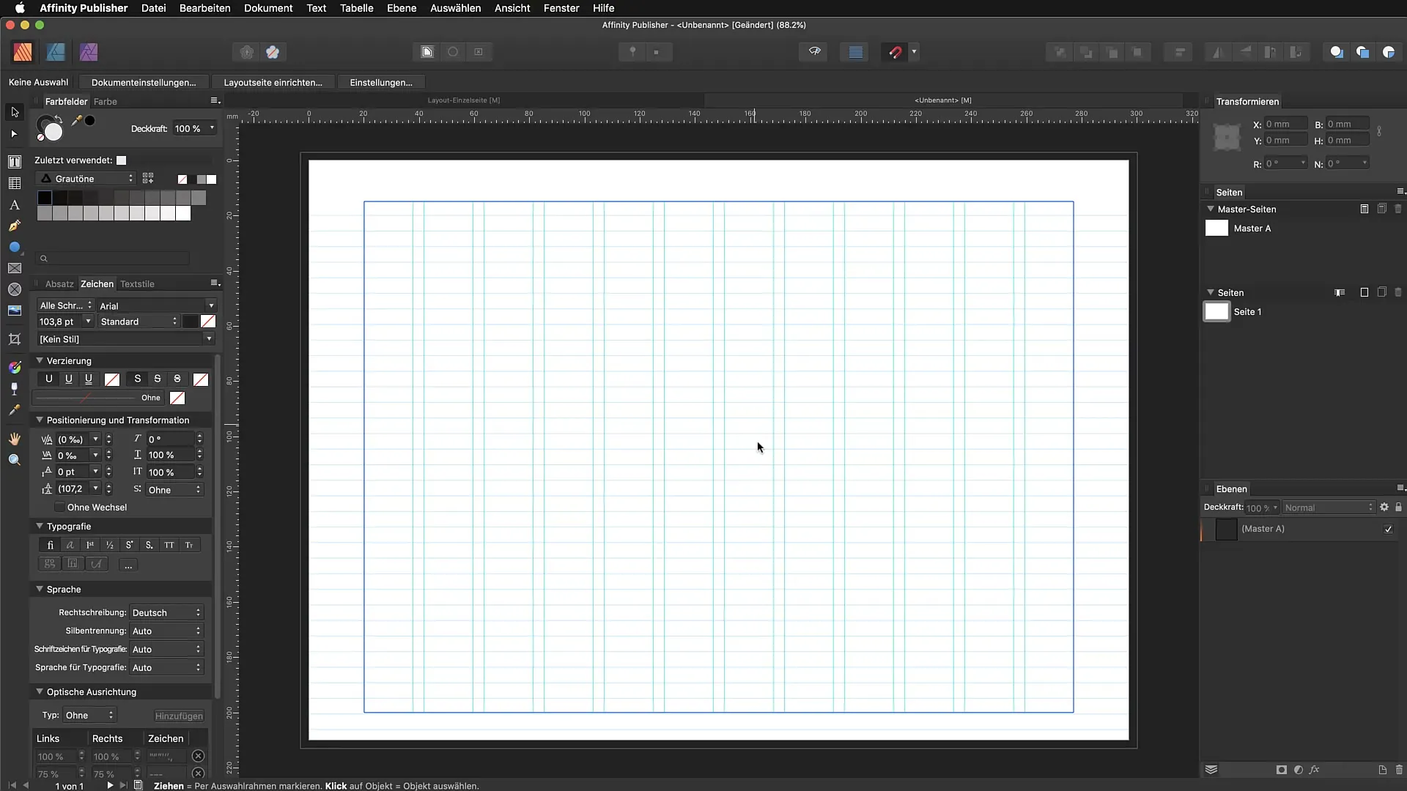Open the Normal blend mode dropdown
The image size is (1407, 791).
coord(1329,508)
